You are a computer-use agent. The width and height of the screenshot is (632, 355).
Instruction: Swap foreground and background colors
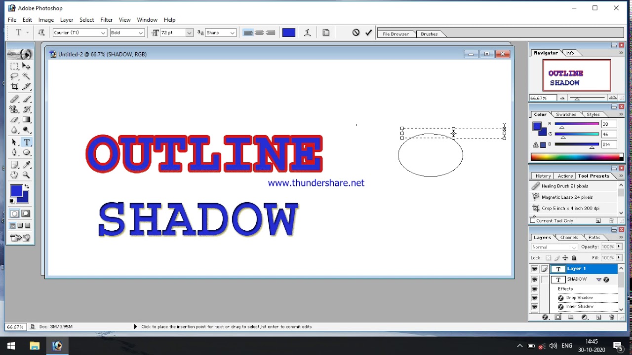click(x=27, y=187)
